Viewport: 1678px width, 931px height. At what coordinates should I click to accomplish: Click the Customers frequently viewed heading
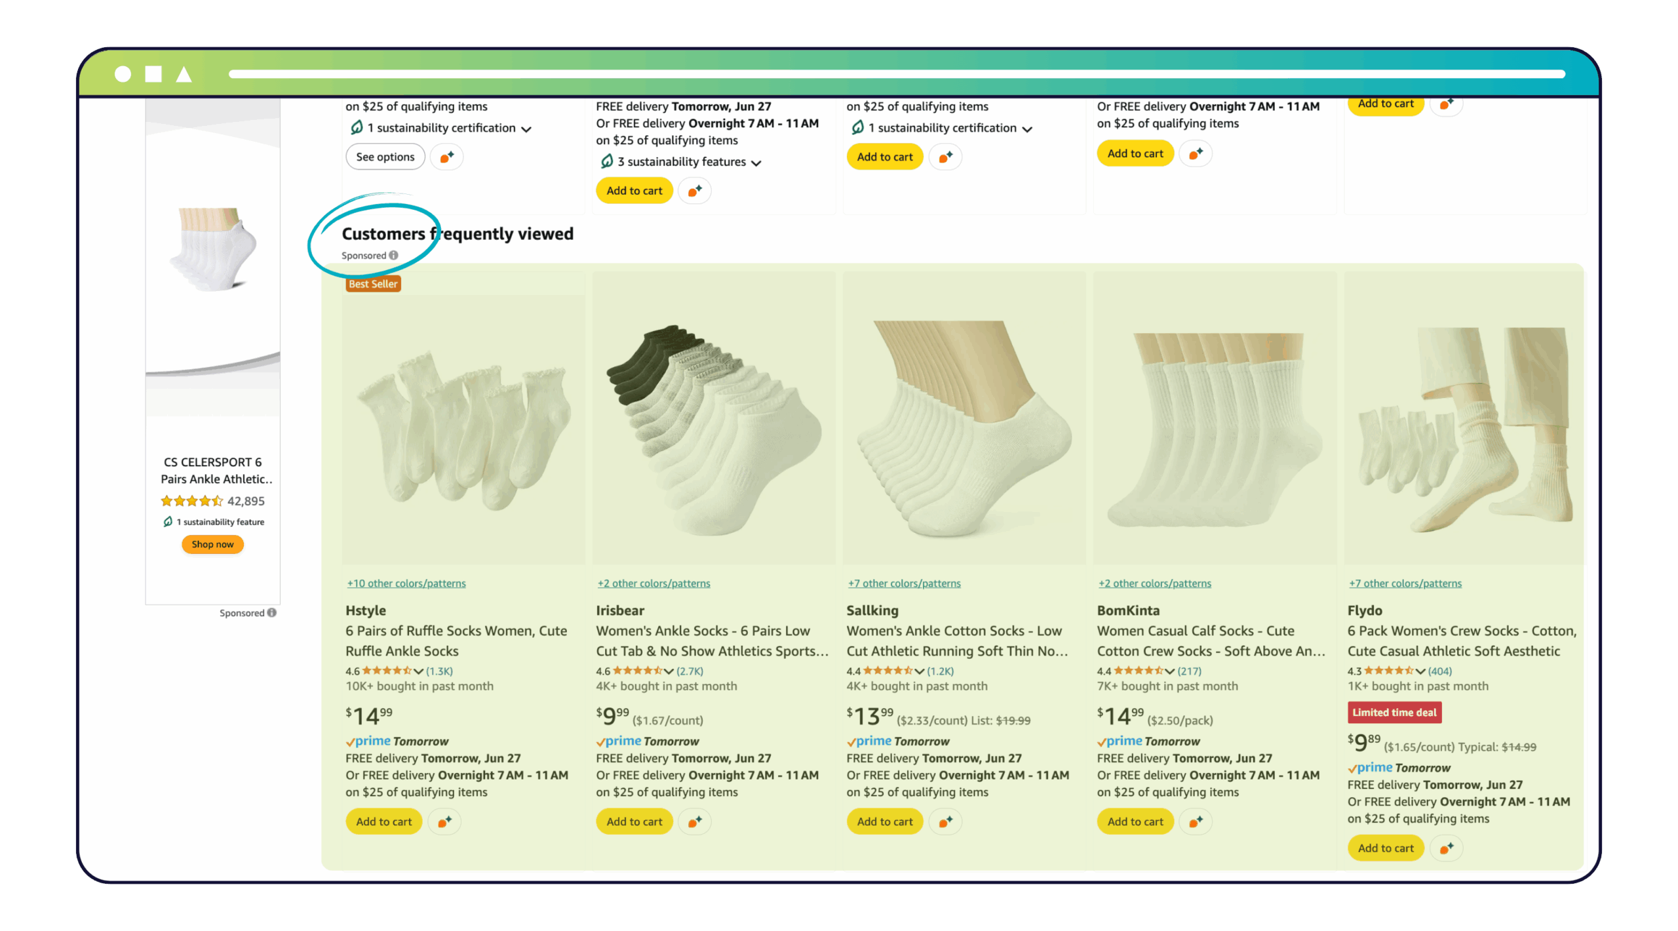click(458, 234)
